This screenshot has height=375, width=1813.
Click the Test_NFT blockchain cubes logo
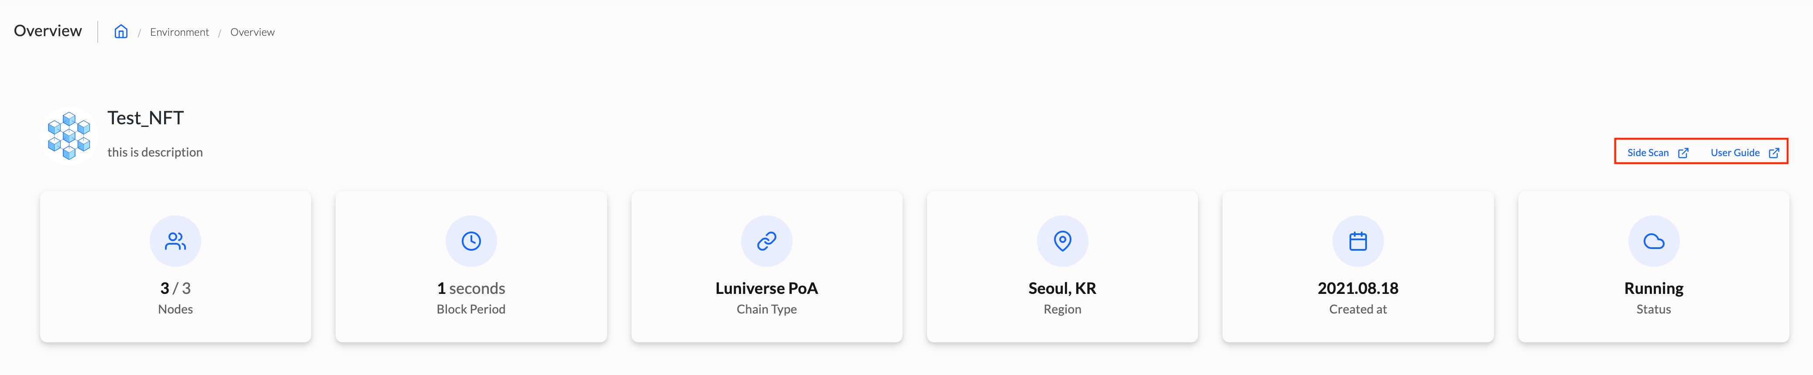click(x=69, y=135)
